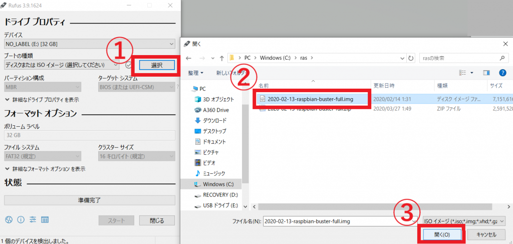
Task: Sort by 名前 column header
Action: click(264, 86)
